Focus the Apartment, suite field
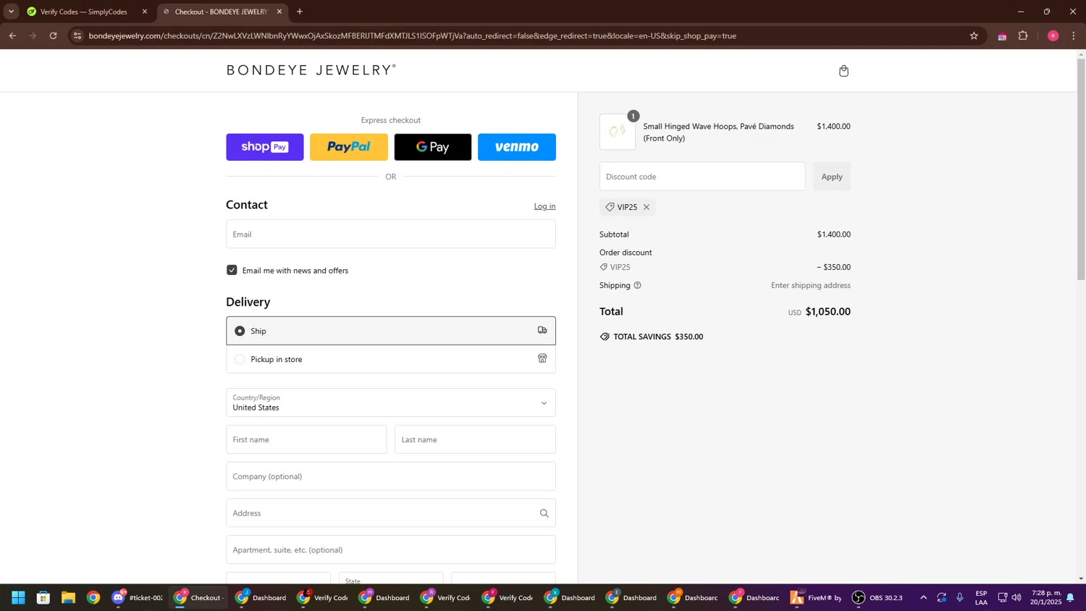Viewport: 1086px width, 611px height. [x=391, y=550]
